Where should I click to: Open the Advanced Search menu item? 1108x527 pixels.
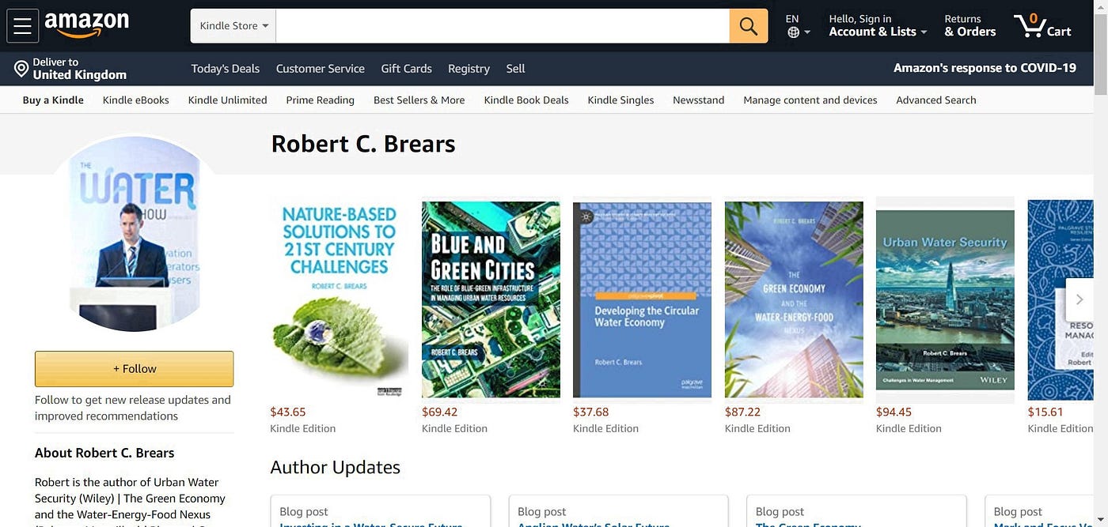click(x=935, y=100)
